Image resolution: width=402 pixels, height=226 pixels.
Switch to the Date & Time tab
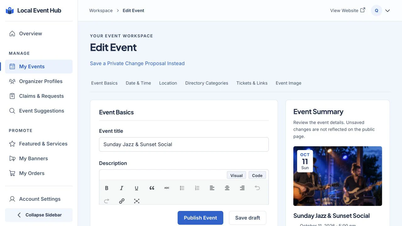[139, 83]
